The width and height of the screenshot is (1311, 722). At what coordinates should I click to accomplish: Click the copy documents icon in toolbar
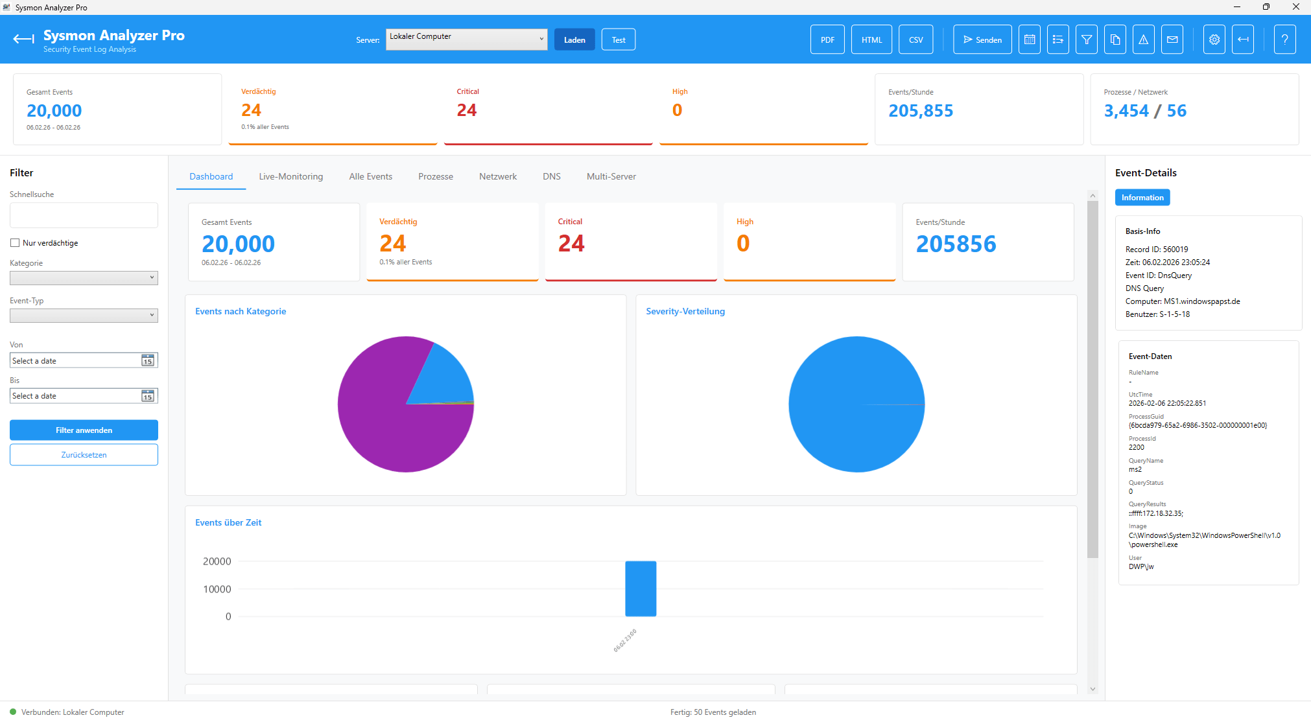pos(1115,40)
